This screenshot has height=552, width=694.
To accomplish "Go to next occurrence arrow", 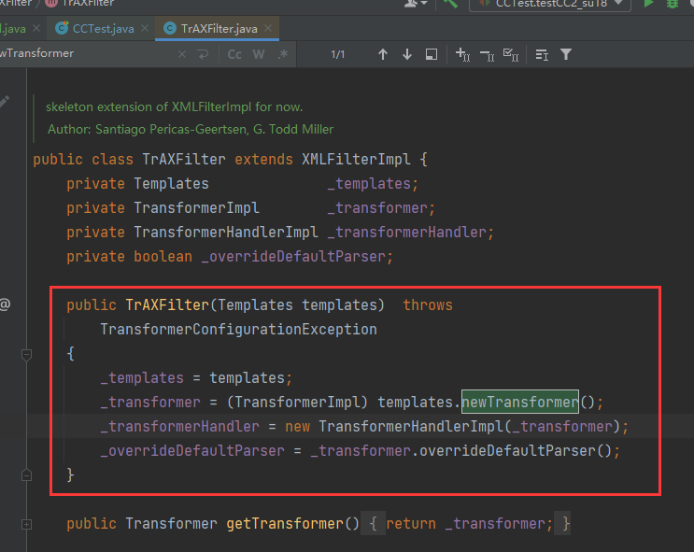I will [x=407, y=54].
